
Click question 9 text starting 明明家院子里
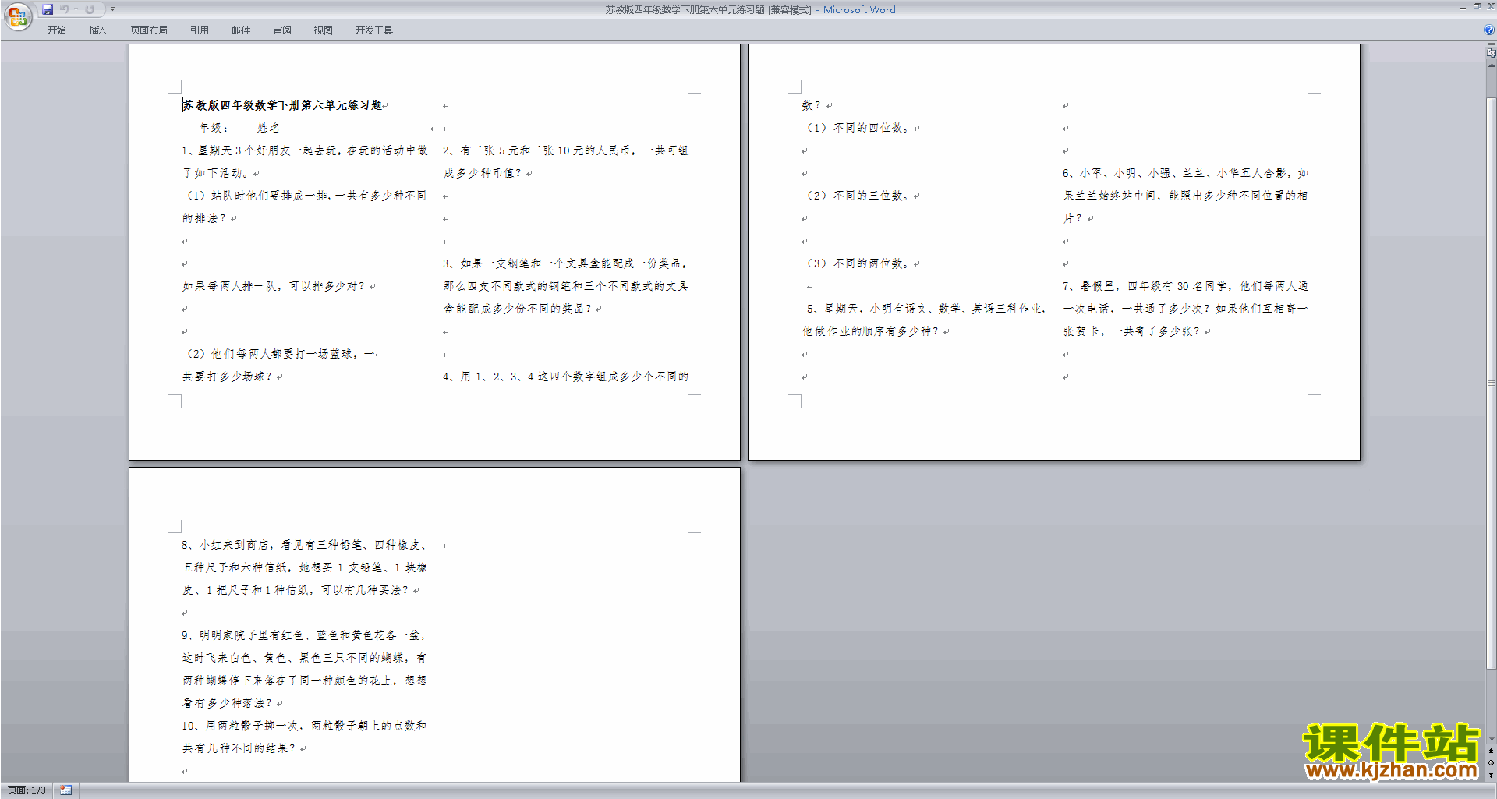305,669
